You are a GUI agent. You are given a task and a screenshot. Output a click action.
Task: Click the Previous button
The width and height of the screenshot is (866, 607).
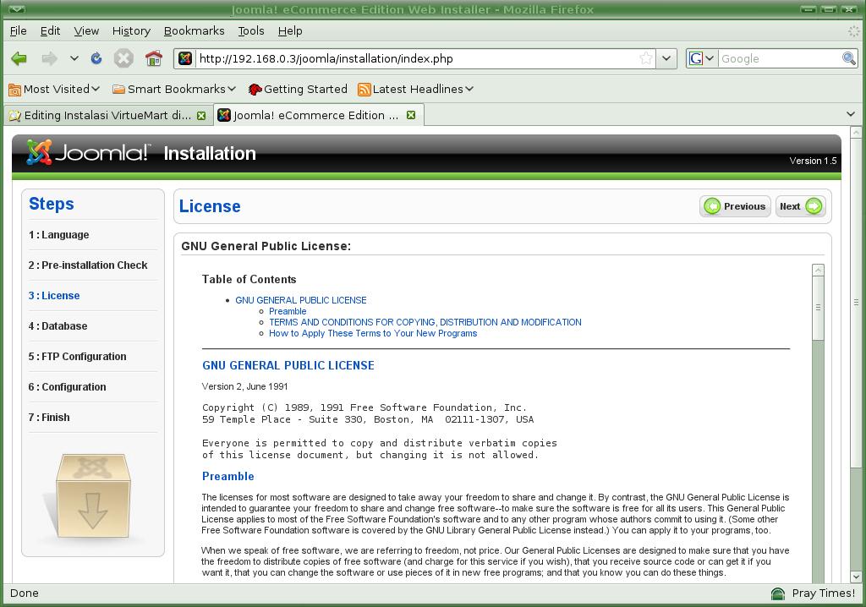pyautogui.click(x=735, y=206)
